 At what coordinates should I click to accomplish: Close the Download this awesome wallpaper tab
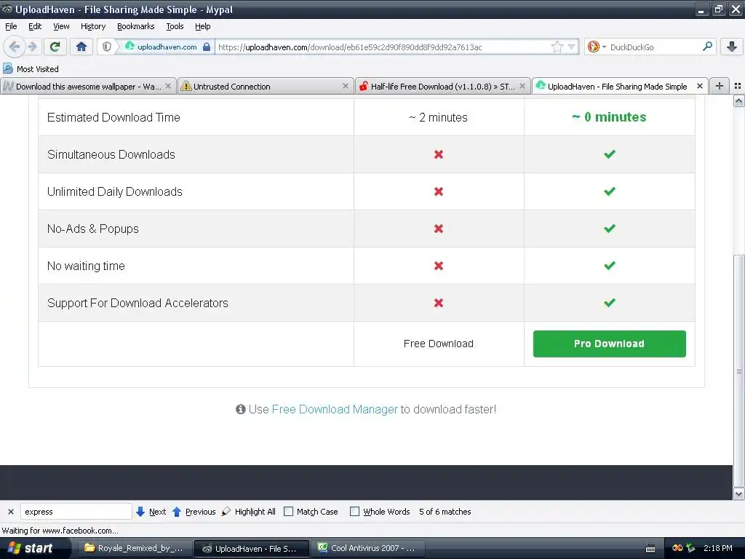[168, 86]
